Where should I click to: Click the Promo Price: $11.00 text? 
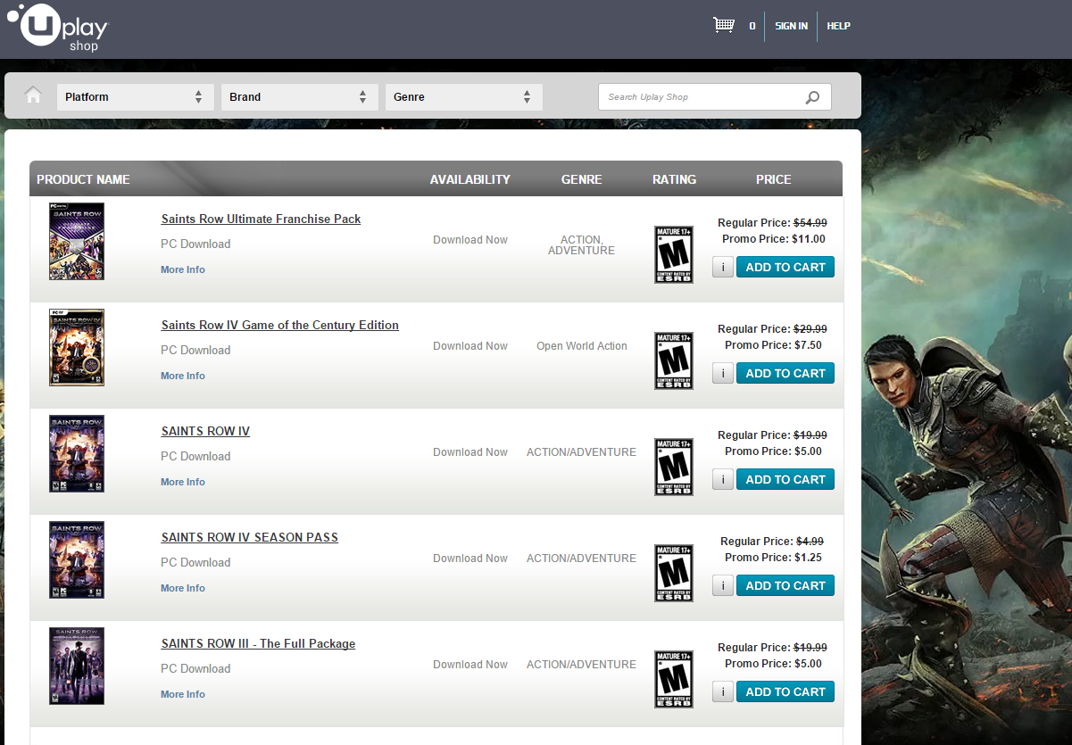[774, 239]
